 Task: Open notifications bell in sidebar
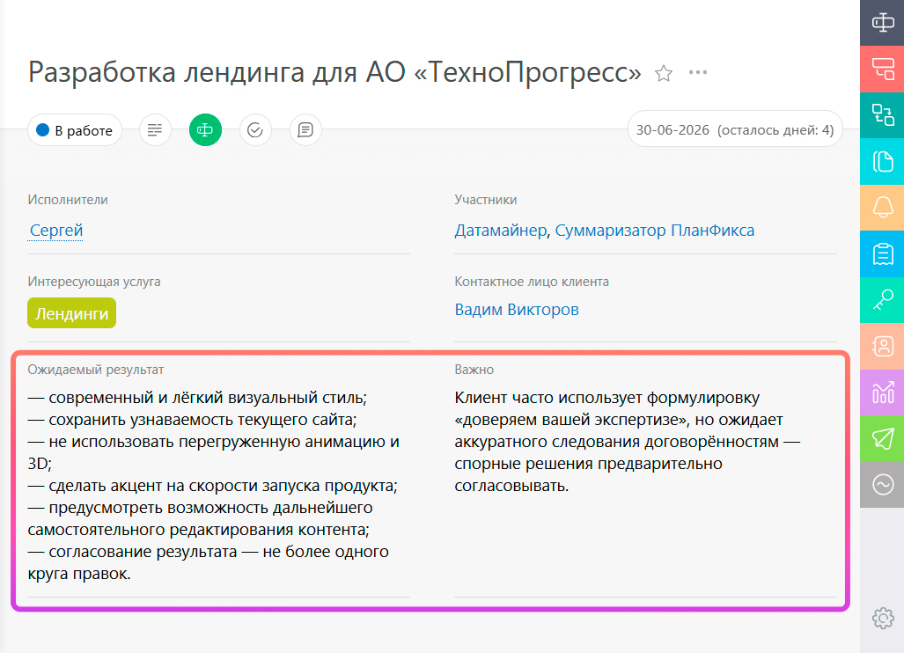pyautogui.click(x=883, y=208)
